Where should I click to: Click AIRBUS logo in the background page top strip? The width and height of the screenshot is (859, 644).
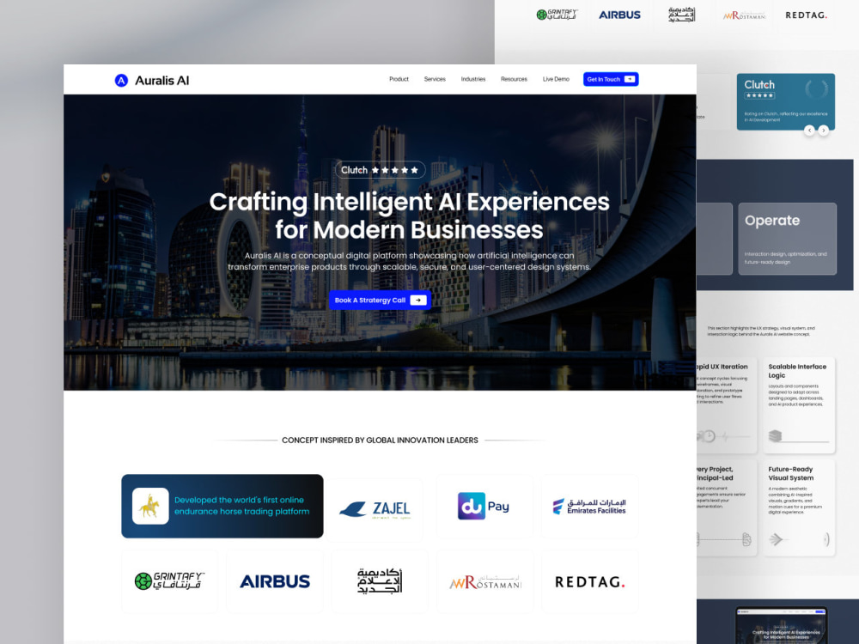[619, 15]
